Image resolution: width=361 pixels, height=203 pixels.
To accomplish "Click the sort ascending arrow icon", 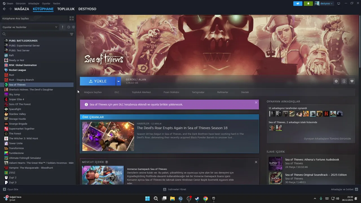I will (63, 27).
